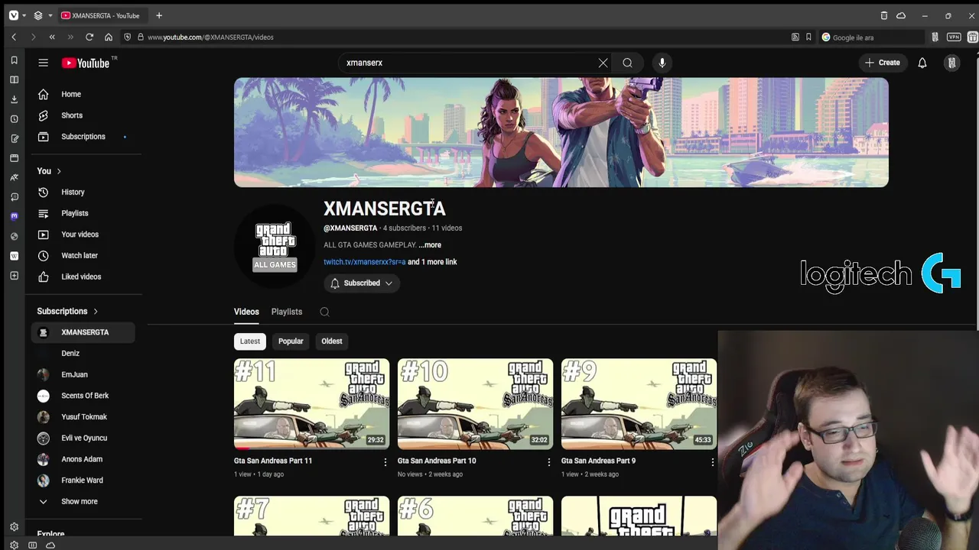
Task: Click the Create button
Action: (x=883, y=63)
